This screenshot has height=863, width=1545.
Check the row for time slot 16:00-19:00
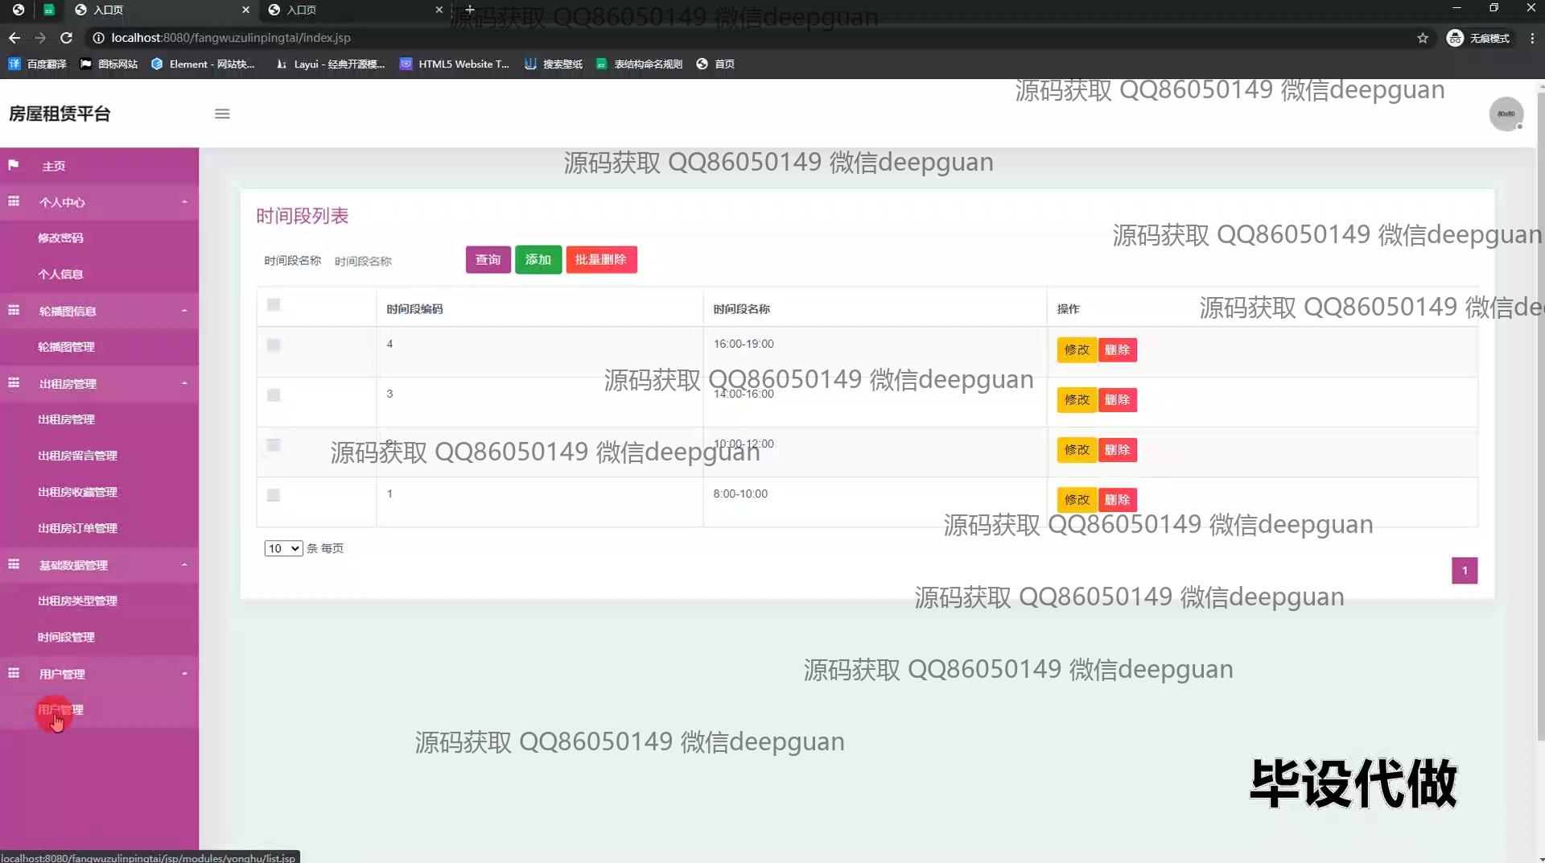coord(274,345)
